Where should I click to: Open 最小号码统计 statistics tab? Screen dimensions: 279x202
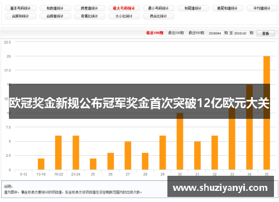click(x=158, y=8)
